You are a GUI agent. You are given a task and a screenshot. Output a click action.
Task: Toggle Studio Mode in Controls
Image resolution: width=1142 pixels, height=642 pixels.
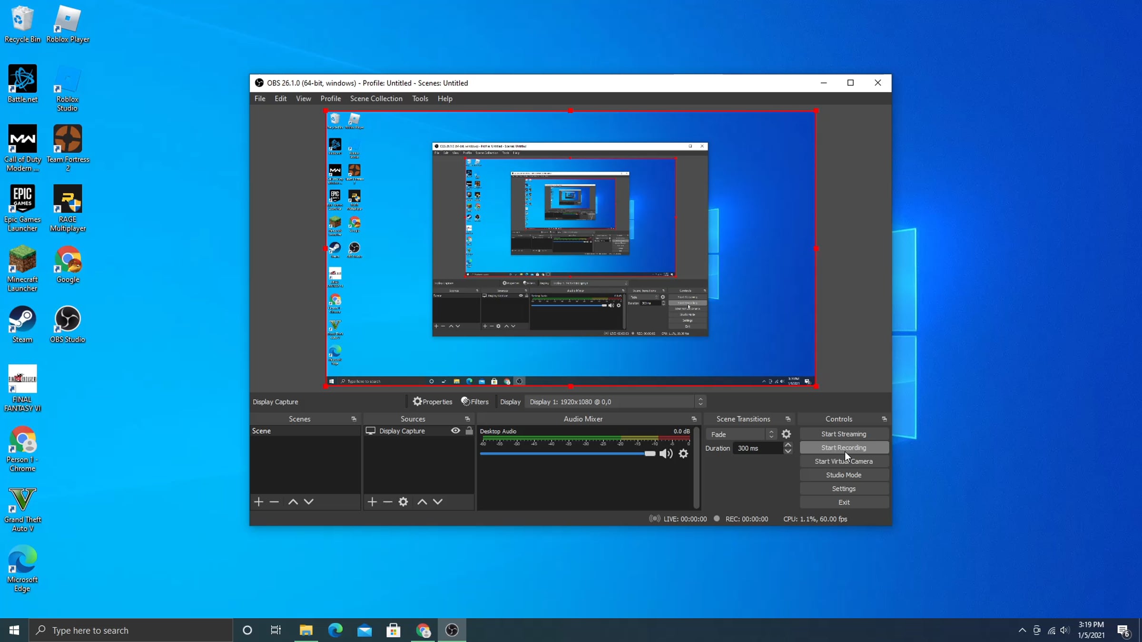(x=844, y=475)
